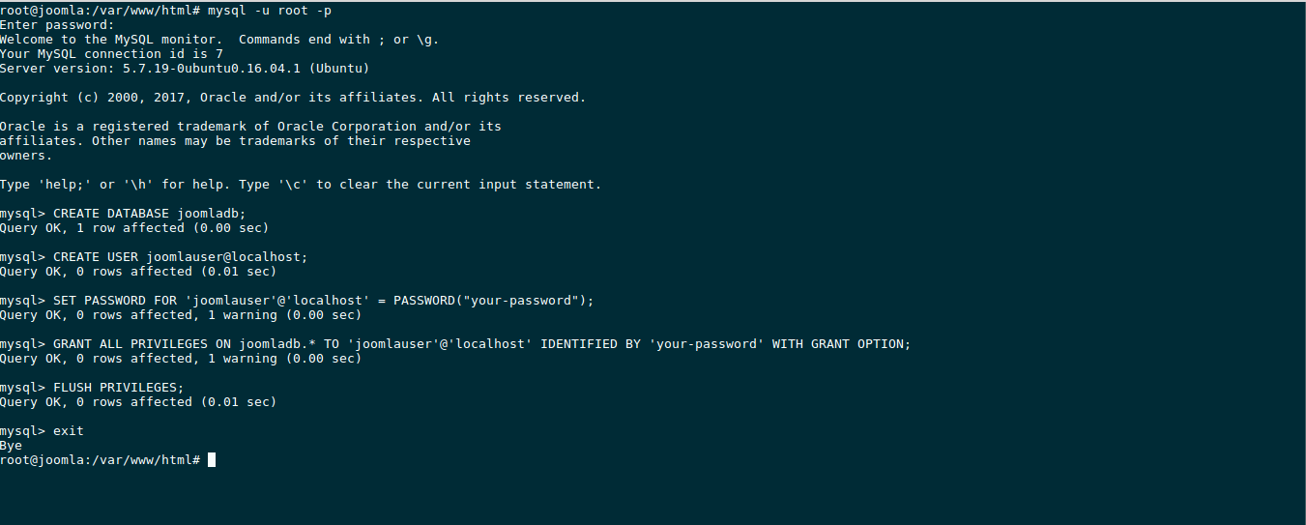Click the 'CREATE USER joomlauser@localhost;' command
The height and width of the screenshot is (525, 1306).
(180, 257)
